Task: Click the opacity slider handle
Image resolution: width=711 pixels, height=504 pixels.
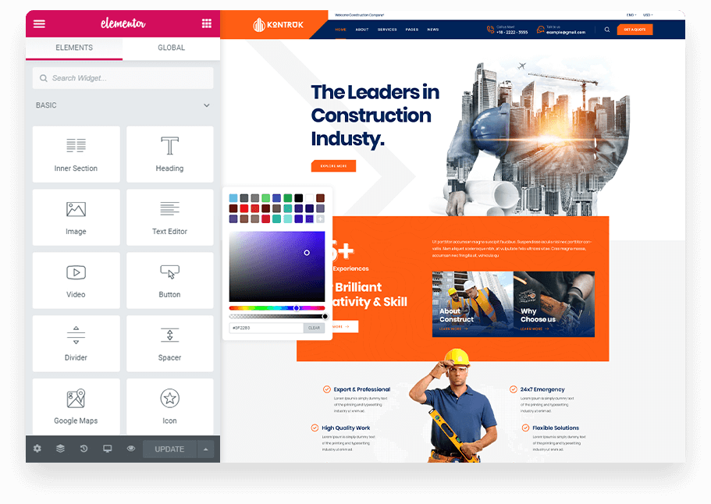Action: (x=325, y=316)
